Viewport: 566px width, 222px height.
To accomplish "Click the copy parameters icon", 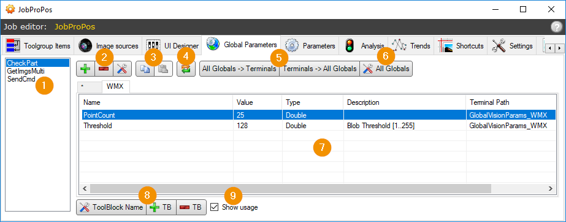I will pos(145,69).
